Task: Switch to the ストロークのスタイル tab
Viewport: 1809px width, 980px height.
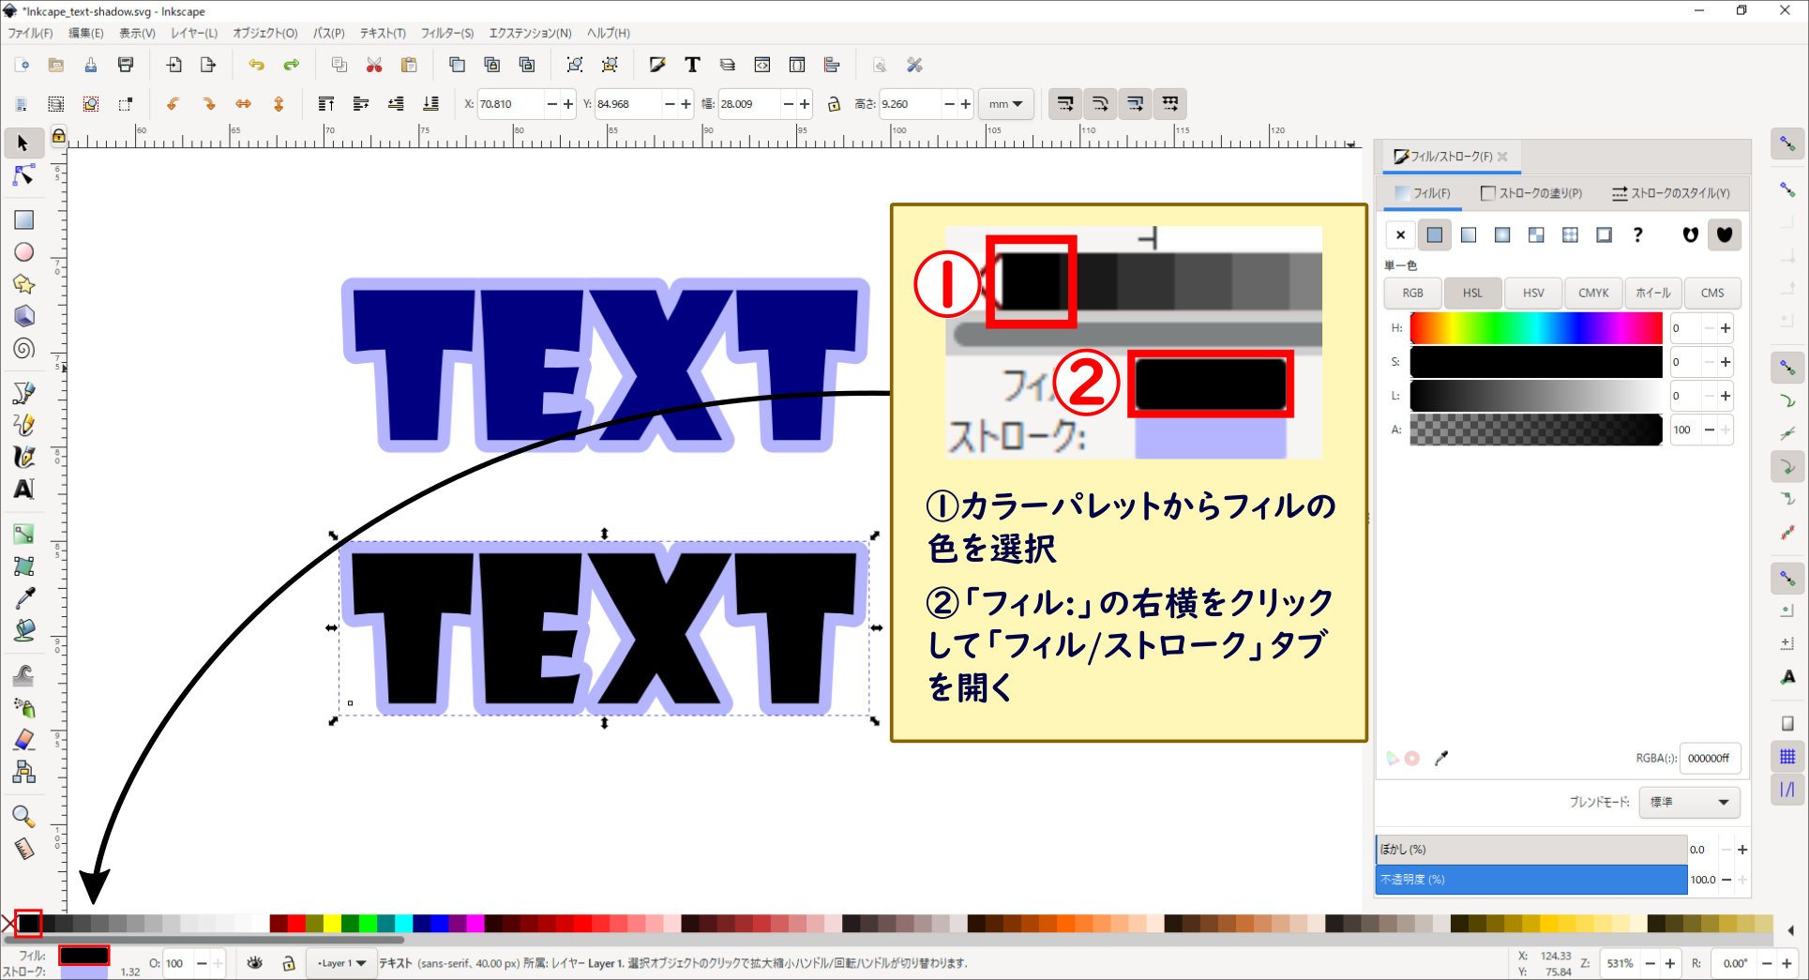Action: [x=1671, y=193]
